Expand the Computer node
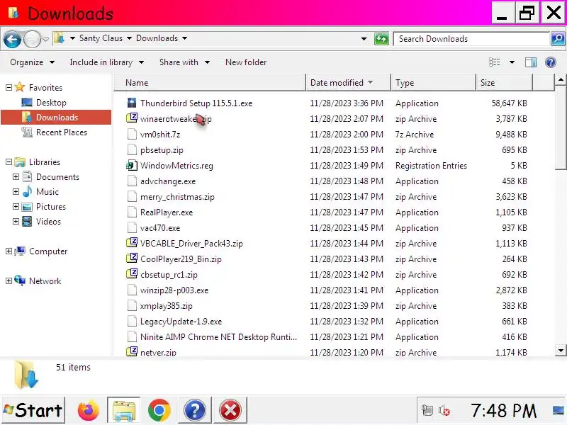 (9, 251)
